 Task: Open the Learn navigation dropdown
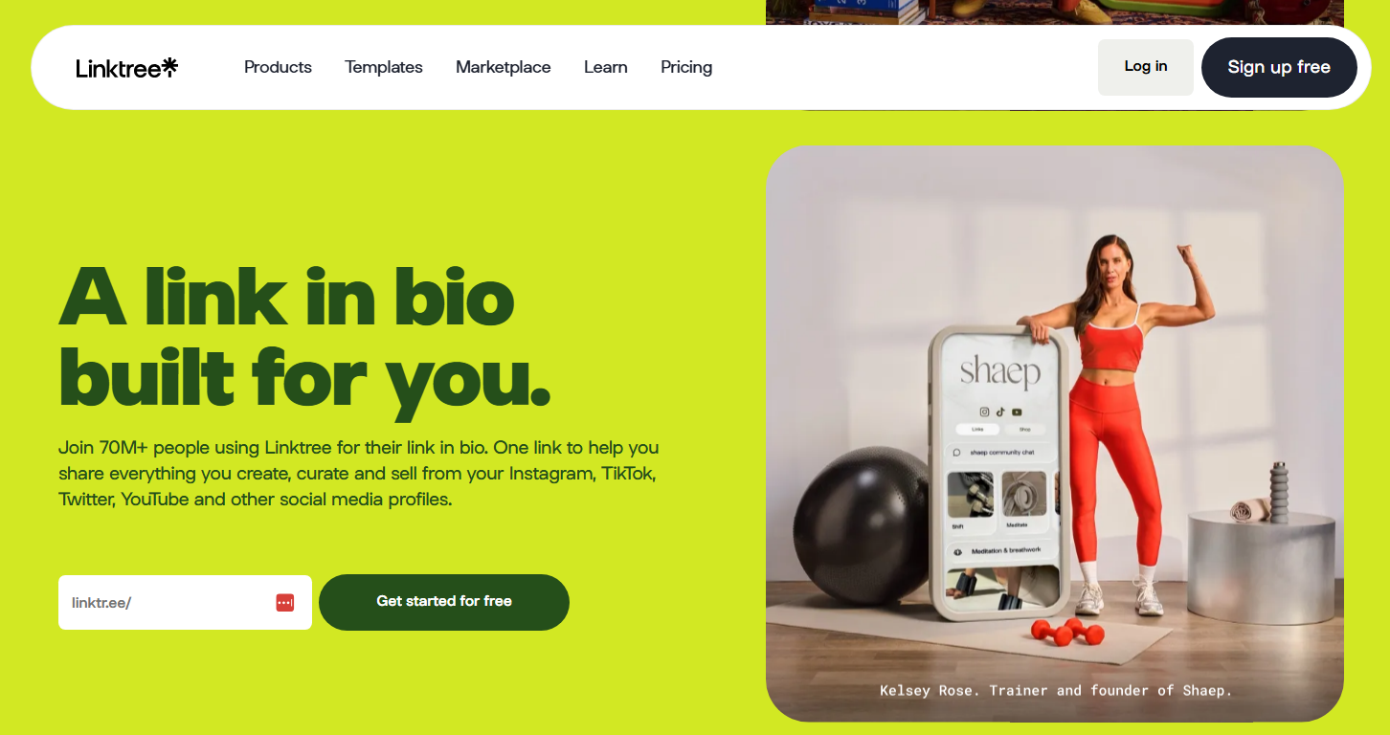[606, 67]
